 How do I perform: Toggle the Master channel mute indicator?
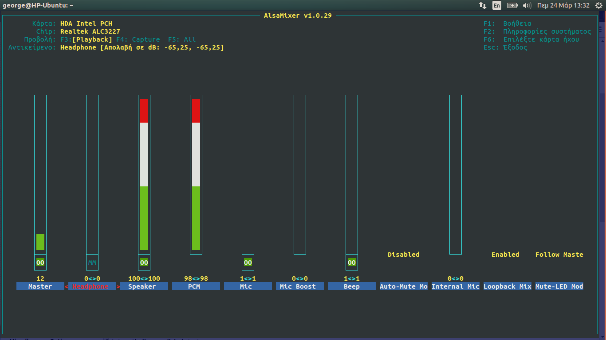point(40,263)
